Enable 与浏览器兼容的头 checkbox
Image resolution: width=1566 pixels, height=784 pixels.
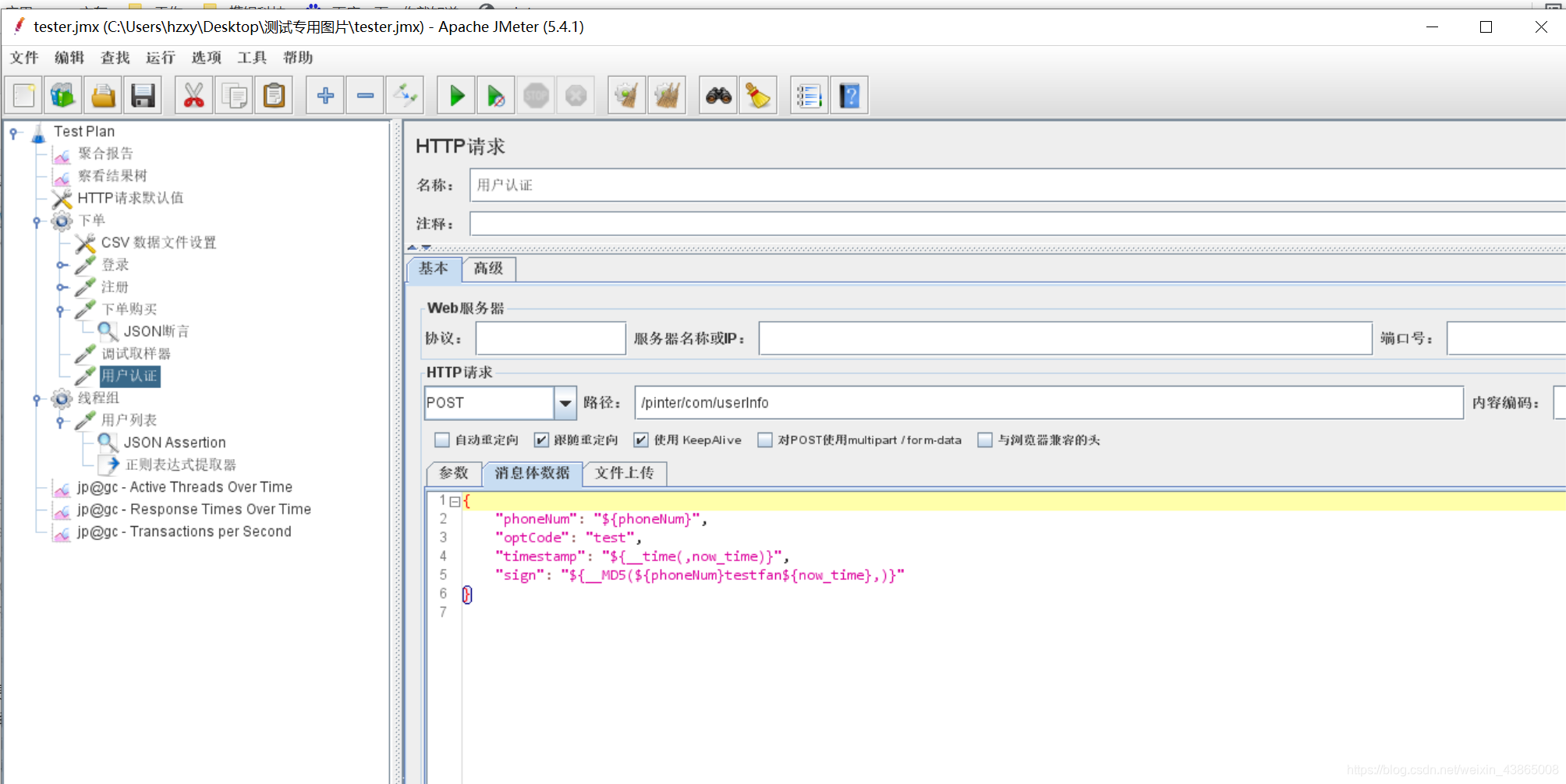point(985,440)
